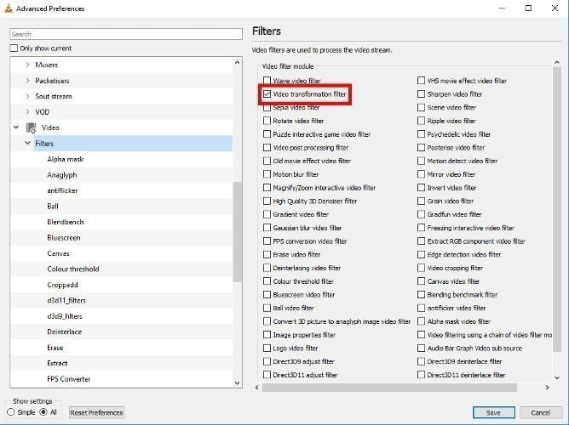Click the Reset Preferences button
This screenshot has width=569, height=425.
tap(96, 413)
